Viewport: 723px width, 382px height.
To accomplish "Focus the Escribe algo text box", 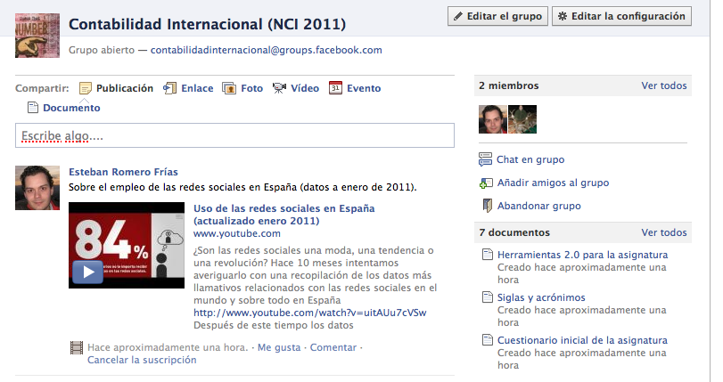I will point(234,135).
